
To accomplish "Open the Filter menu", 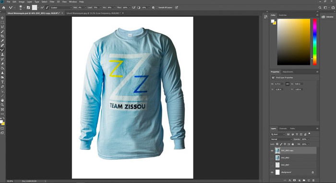I will coord(52,2).
